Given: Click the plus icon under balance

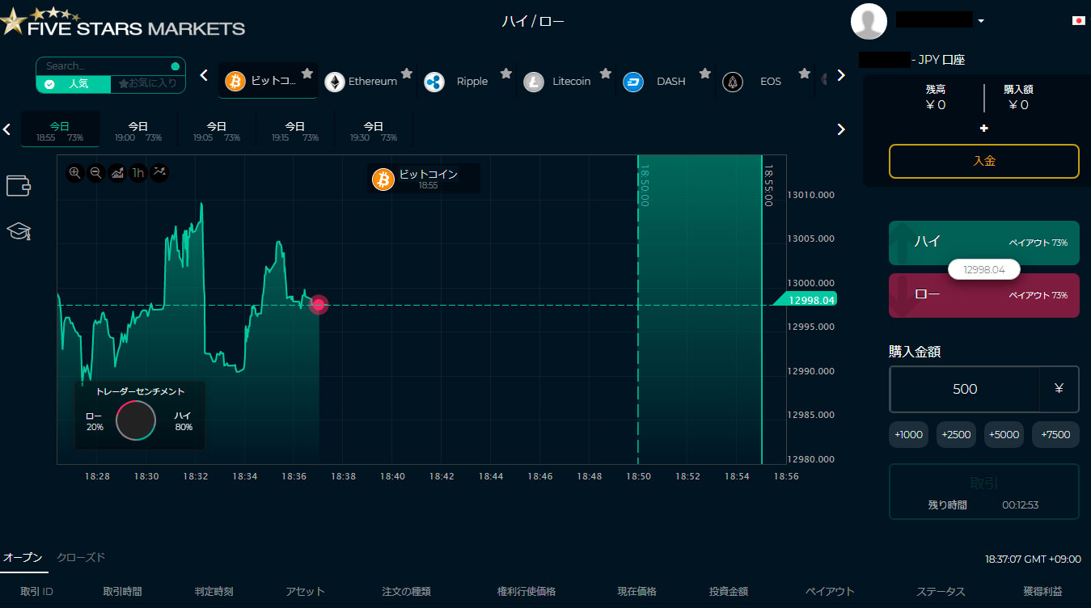Looking at the screenshot, I should [984, 129].
